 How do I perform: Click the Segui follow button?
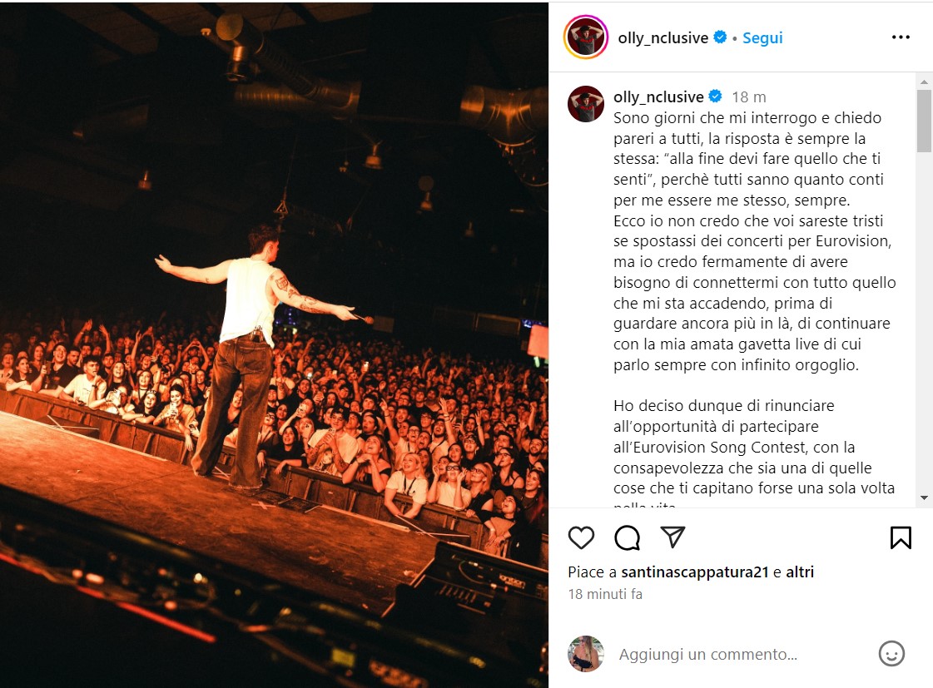coord(762,37)
